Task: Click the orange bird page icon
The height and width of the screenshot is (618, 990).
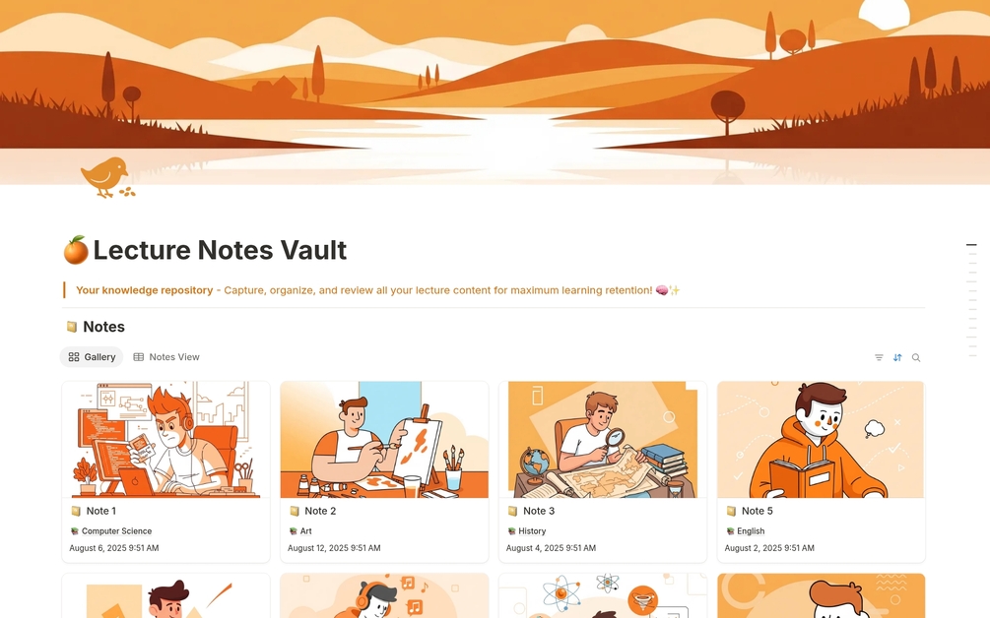Action: [x=107, y=177]
